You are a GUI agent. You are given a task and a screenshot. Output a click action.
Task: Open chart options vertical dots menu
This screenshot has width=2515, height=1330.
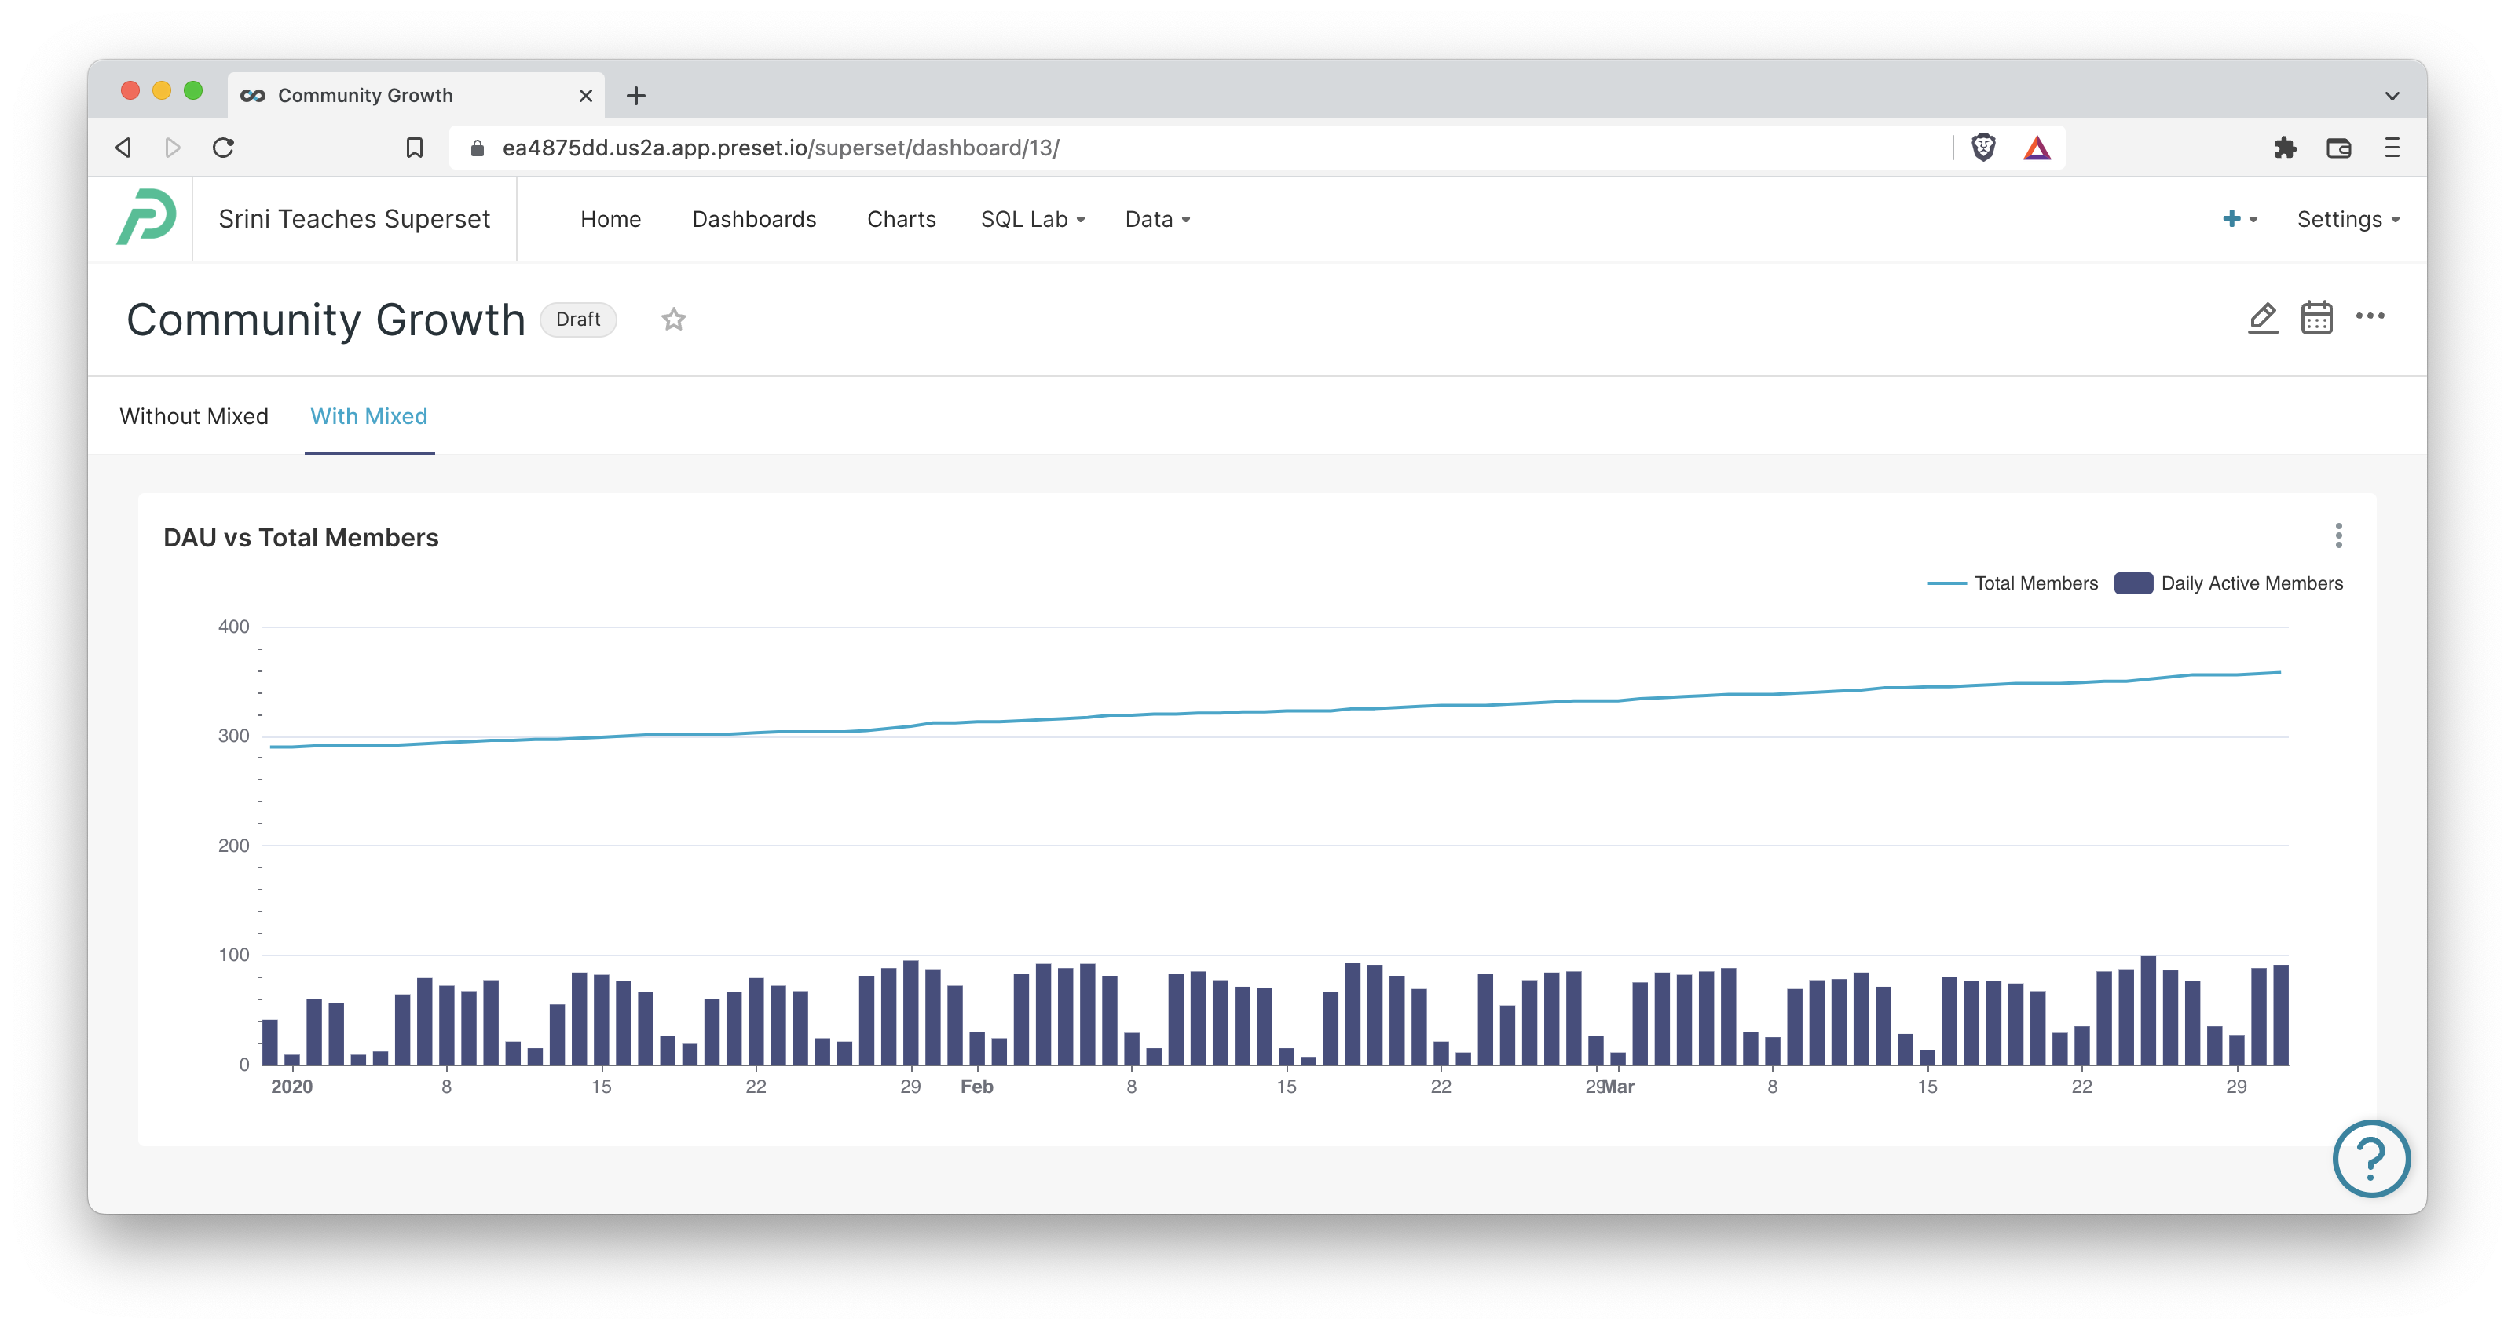pyautogui.click(x=2337, y=535)
